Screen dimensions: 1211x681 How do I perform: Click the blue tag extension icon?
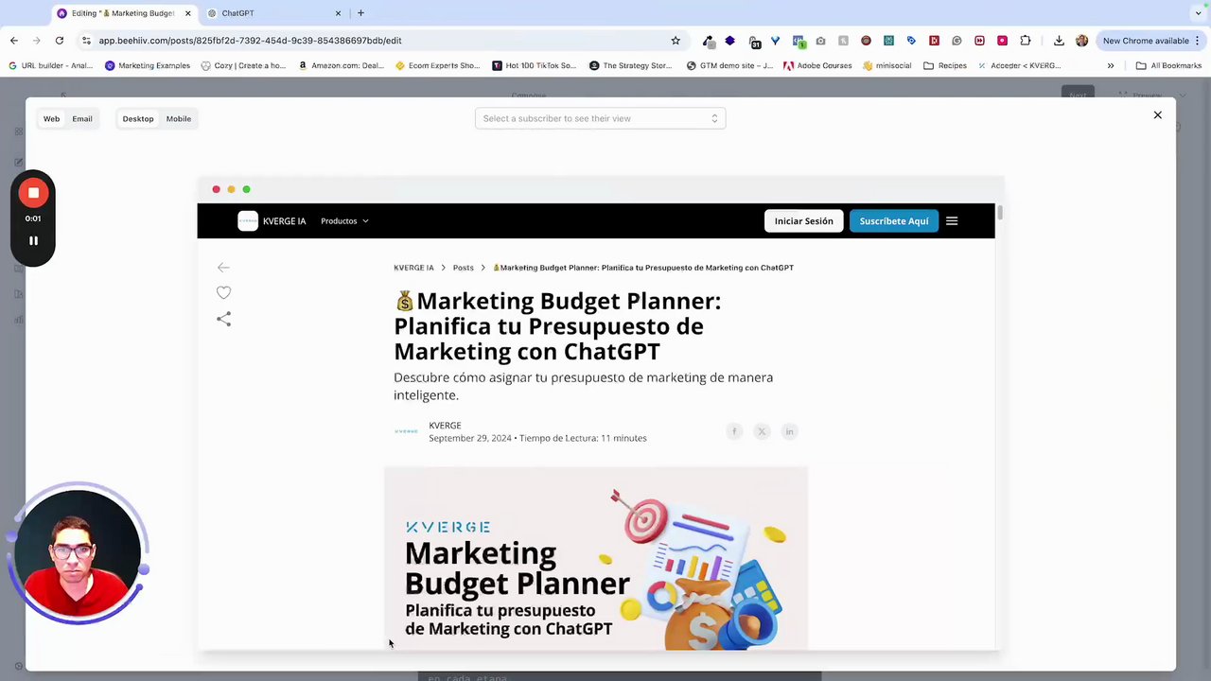[x=911, y=41]
